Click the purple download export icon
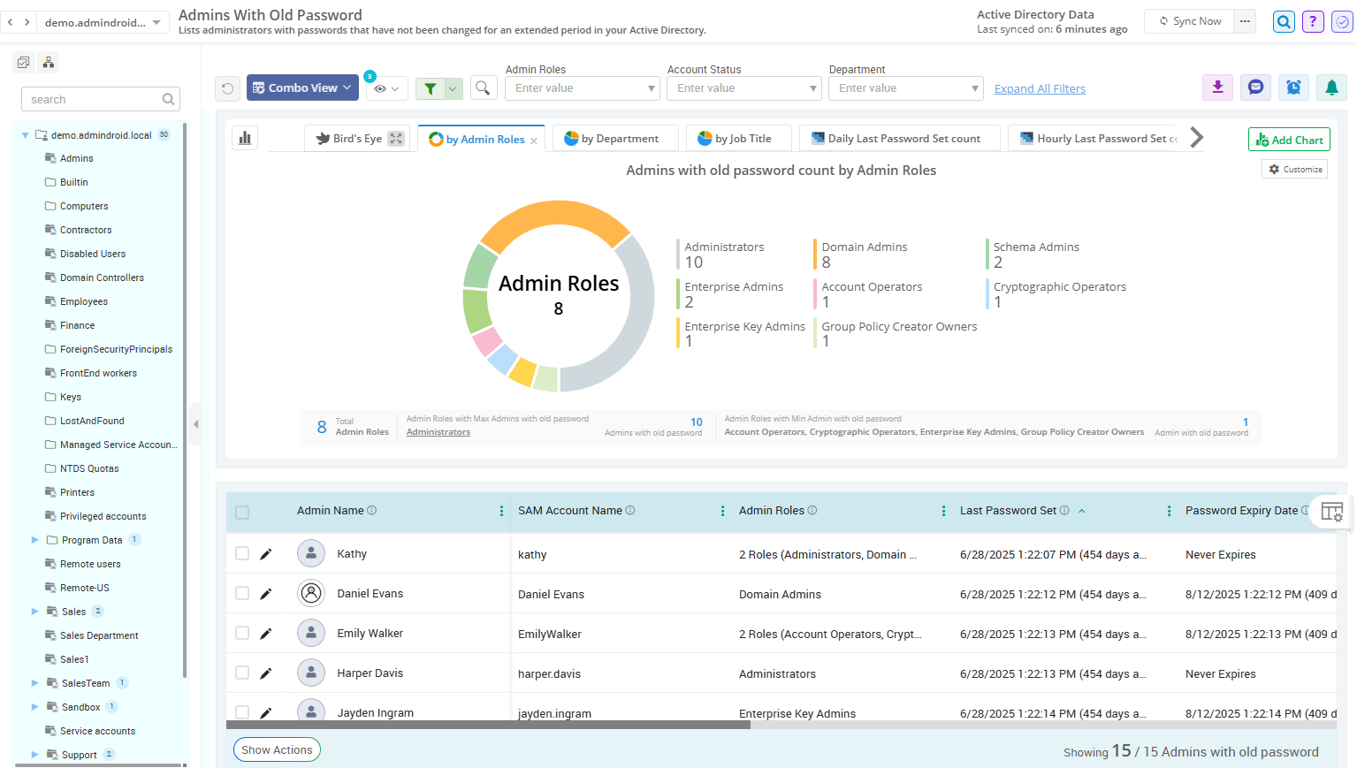The image size is (1357, 768). click(1217, 87)
